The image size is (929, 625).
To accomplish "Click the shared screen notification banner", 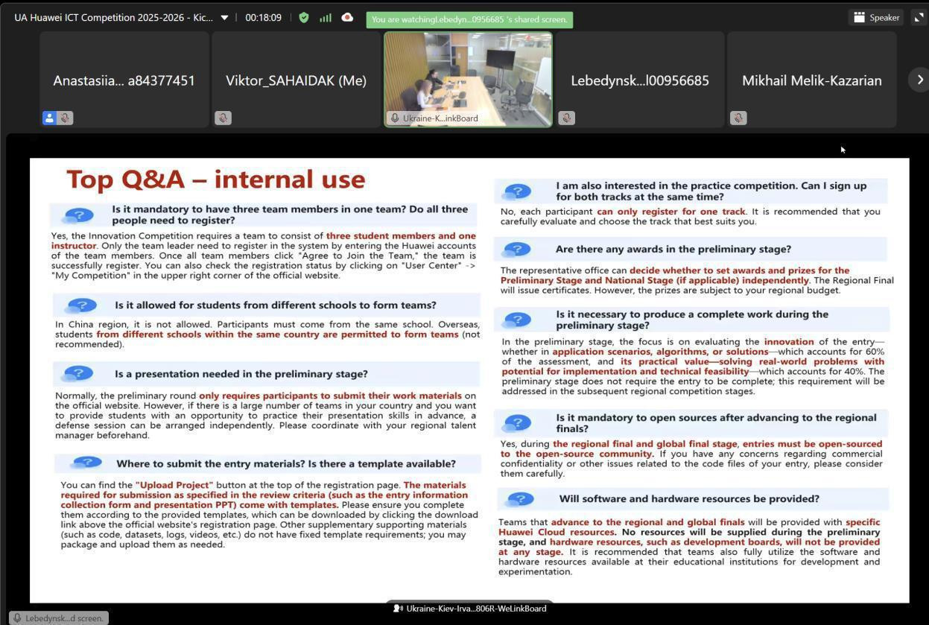I will tap(469, 19).
